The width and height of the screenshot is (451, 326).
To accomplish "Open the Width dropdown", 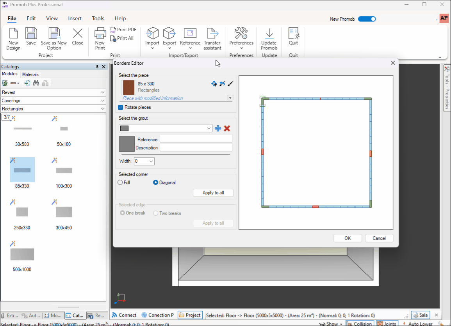I will click(151, 161).
